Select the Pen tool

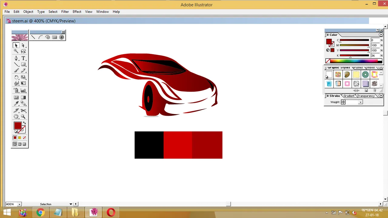click(16, 58)
